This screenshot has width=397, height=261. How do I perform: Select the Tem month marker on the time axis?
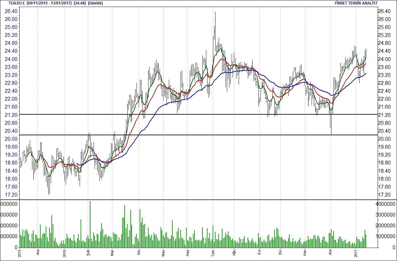point(213,253)
